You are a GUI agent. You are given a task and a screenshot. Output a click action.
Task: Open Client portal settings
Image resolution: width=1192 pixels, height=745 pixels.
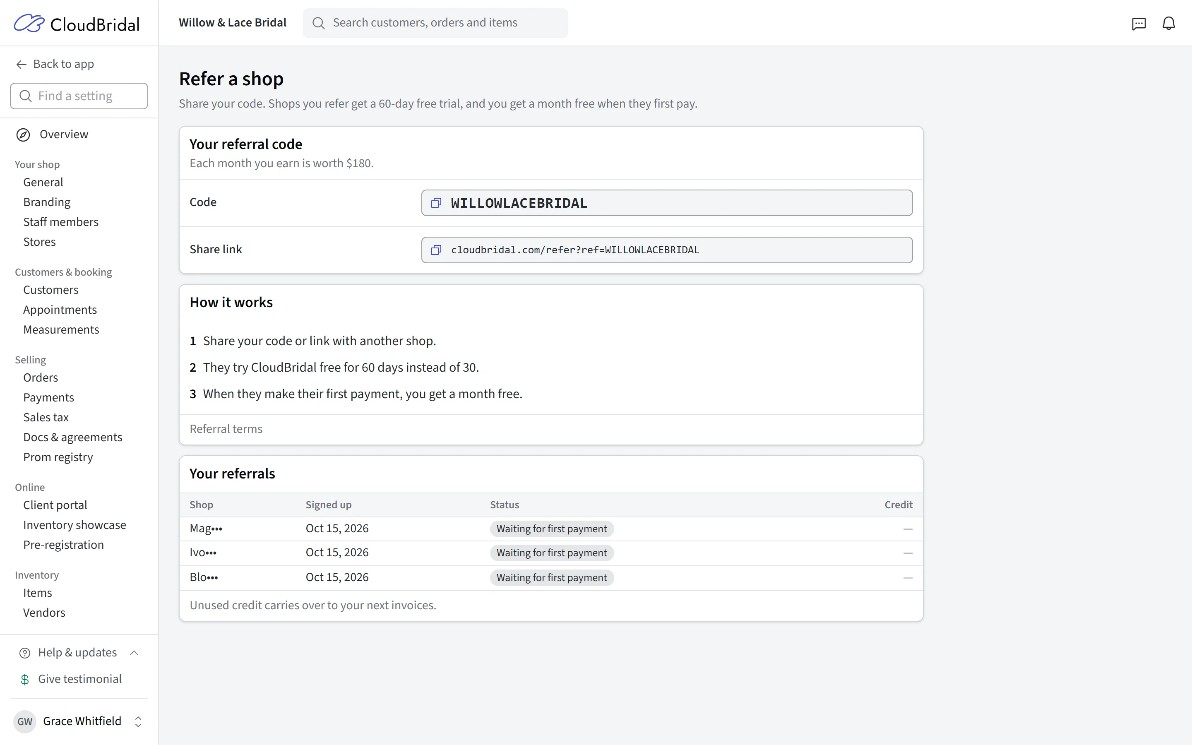[55, 505]
